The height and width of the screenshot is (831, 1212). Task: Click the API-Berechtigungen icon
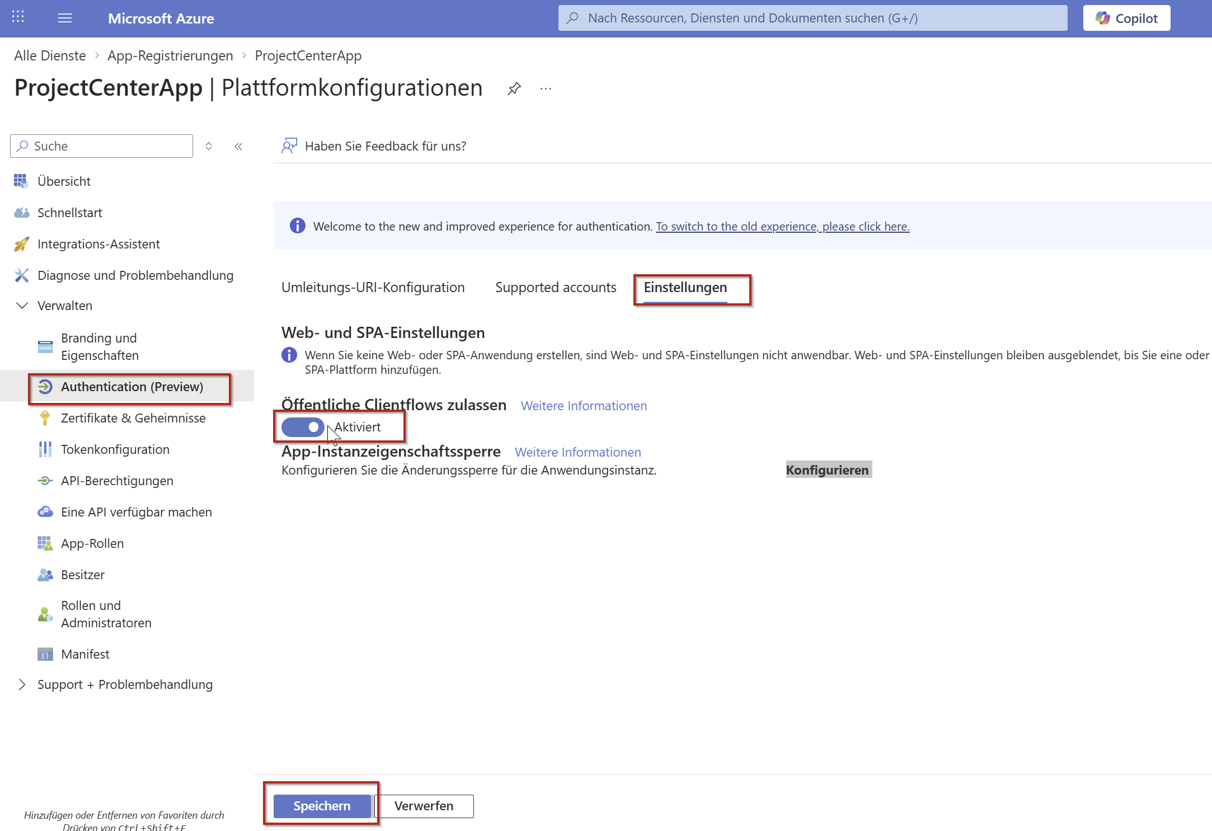point(45,481)
